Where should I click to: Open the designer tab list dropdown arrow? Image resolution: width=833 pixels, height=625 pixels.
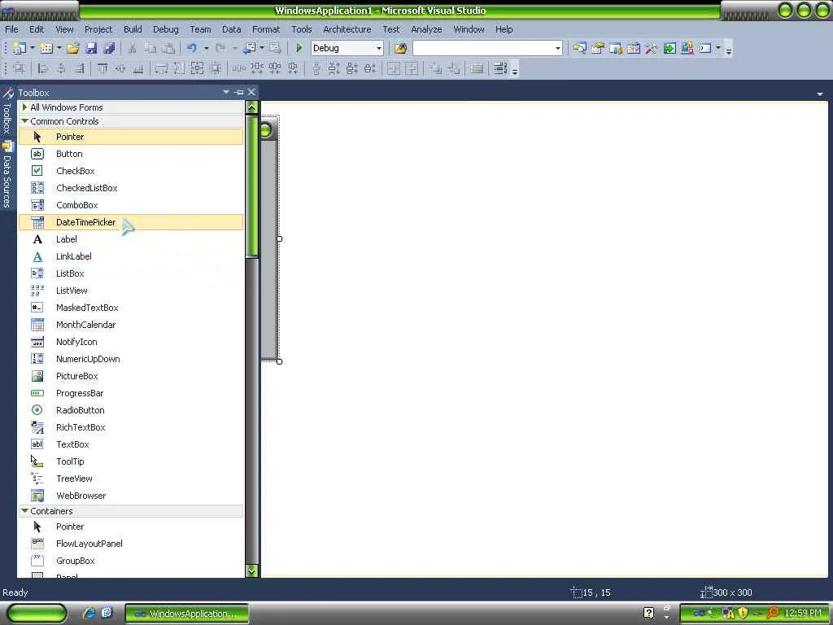click(x=820, y=94)
